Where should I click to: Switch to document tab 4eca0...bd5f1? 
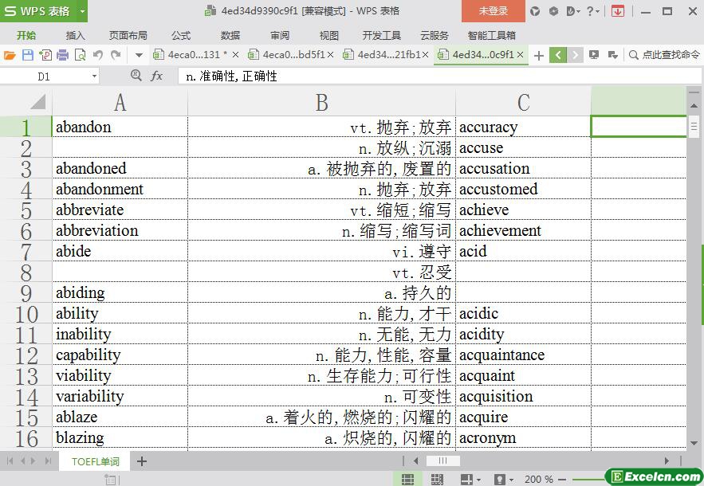pos(287,55)
